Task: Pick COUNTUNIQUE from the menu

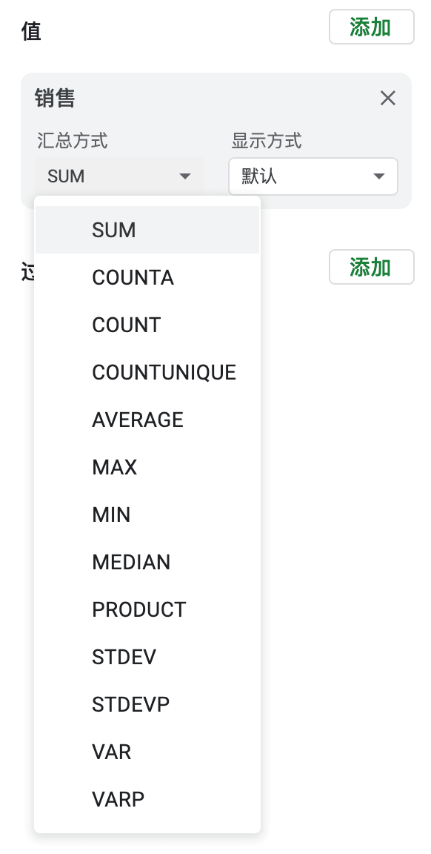Action: coord(147,372)
